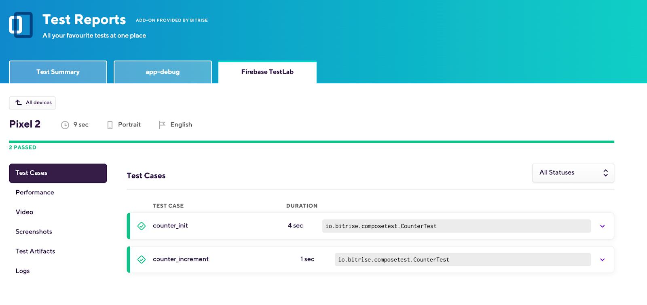Screen dimensions: 647x305
Task: Click the 4 sec duration value
Action: (x=296, y=226)
